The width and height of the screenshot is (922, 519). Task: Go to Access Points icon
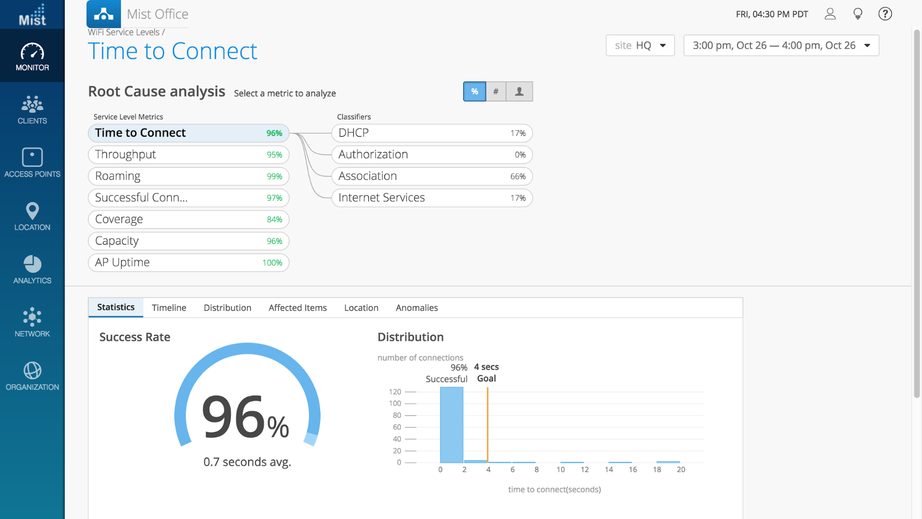[32, 157]
